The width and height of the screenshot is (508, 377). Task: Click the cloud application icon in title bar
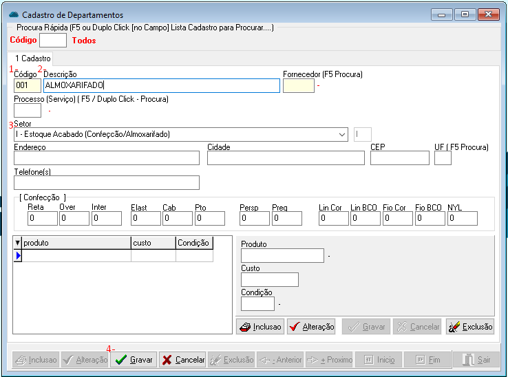click(x=14, y=14)
